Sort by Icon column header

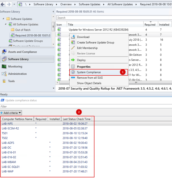click(x=61, y=24)
